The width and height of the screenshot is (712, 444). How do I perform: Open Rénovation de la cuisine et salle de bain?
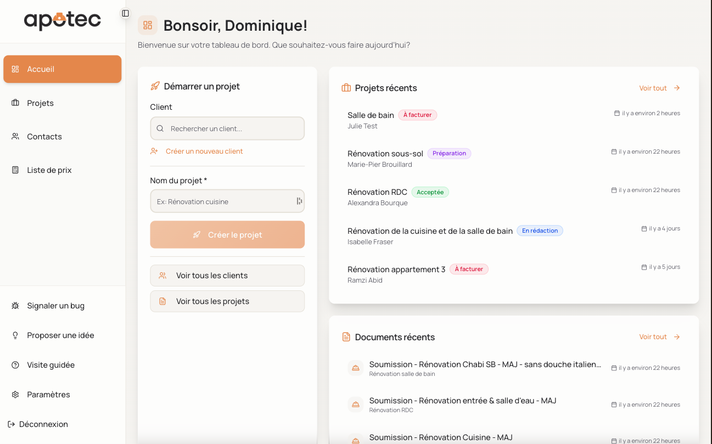click(x=430, y=231)
